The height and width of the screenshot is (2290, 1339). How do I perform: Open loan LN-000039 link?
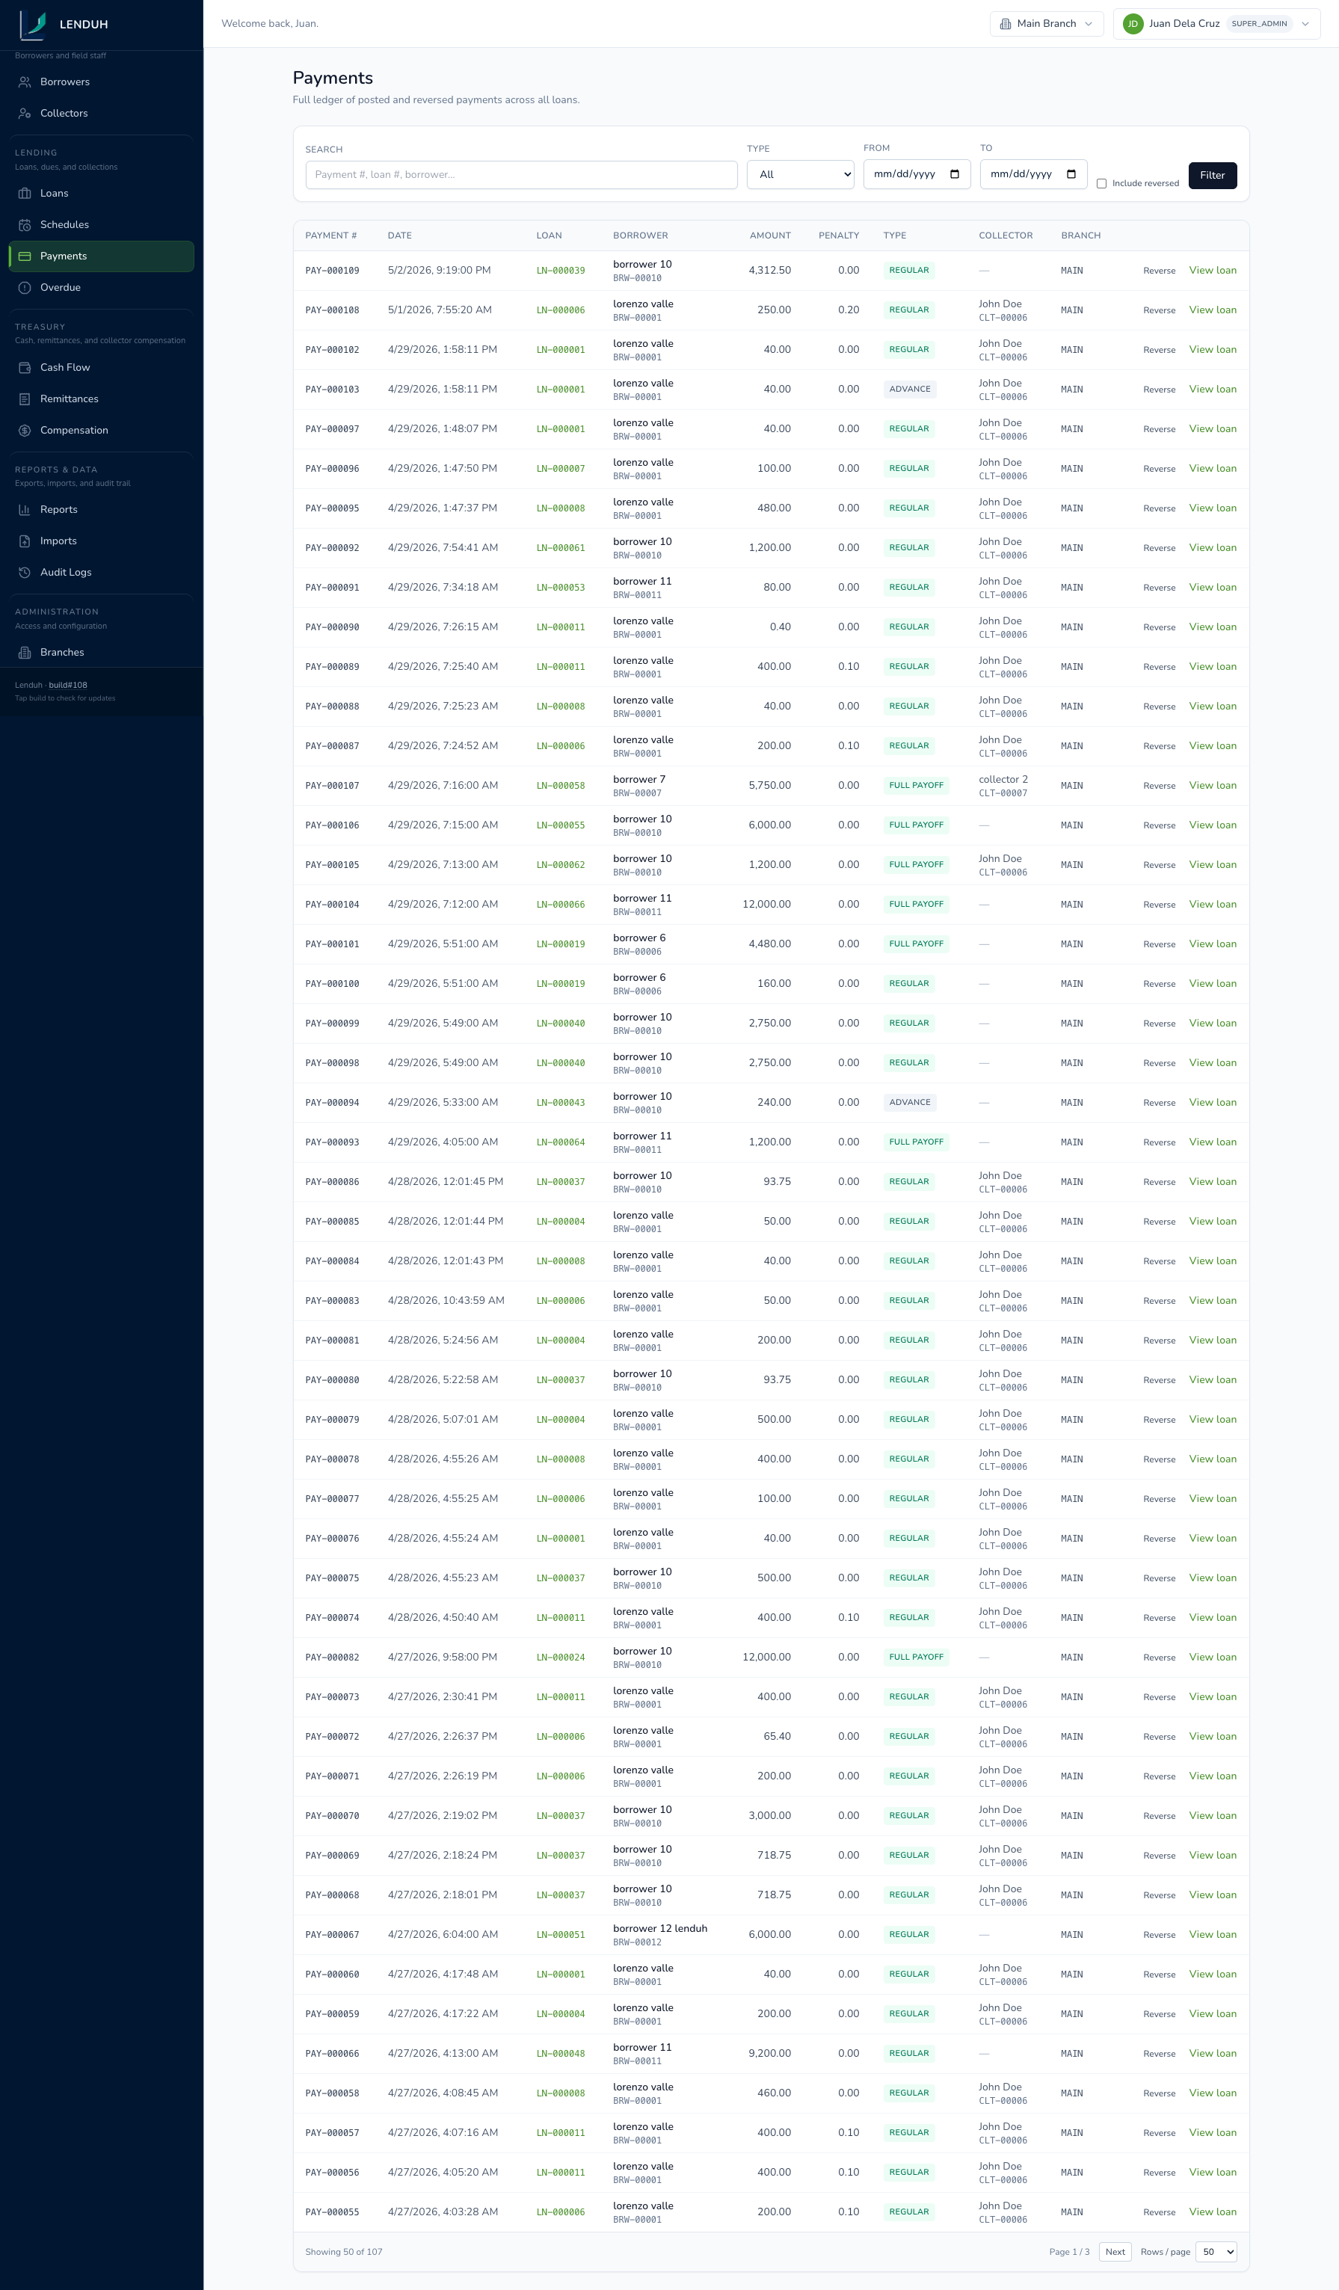click(x=560, y=271)
